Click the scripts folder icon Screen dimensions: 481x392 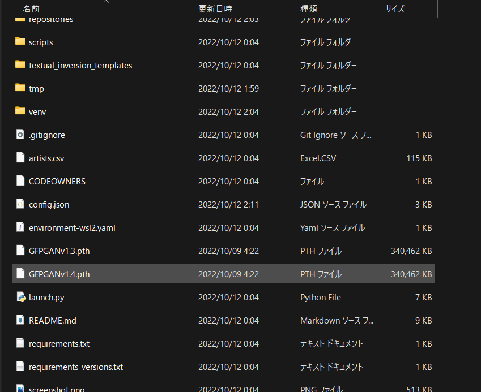tap(20, 41)
